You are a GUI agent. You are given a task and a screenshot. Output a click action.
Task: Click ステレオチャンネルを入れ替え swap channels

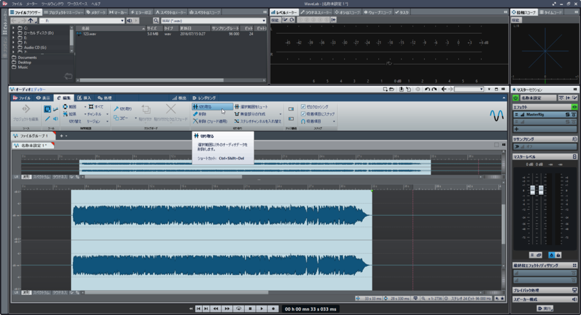pyautogui.click(x=258, y=121)
